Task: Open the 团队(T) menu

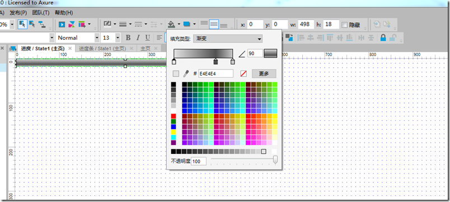Action: [41, 13]
